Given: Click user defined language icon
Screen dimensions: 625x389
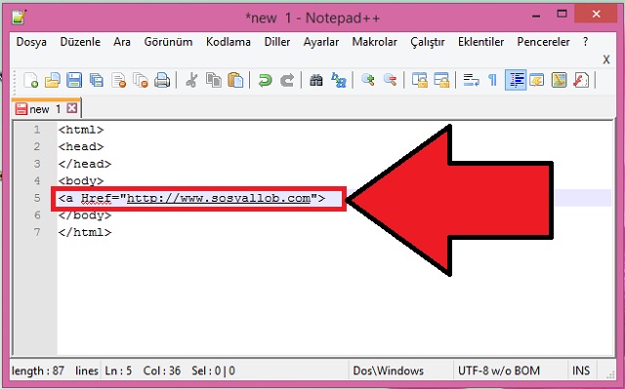Looking at the screenshot, I should coord(537,80).
